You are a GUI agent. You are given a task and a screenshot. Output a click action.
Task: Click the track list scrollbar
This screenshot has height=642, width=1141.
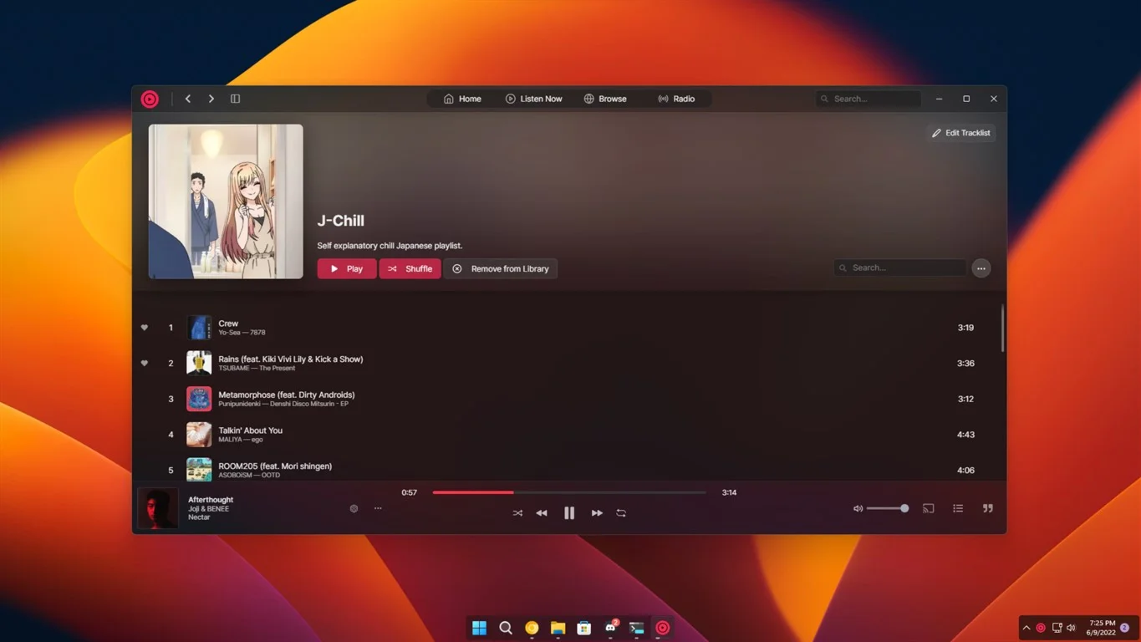pos(1002,328)
